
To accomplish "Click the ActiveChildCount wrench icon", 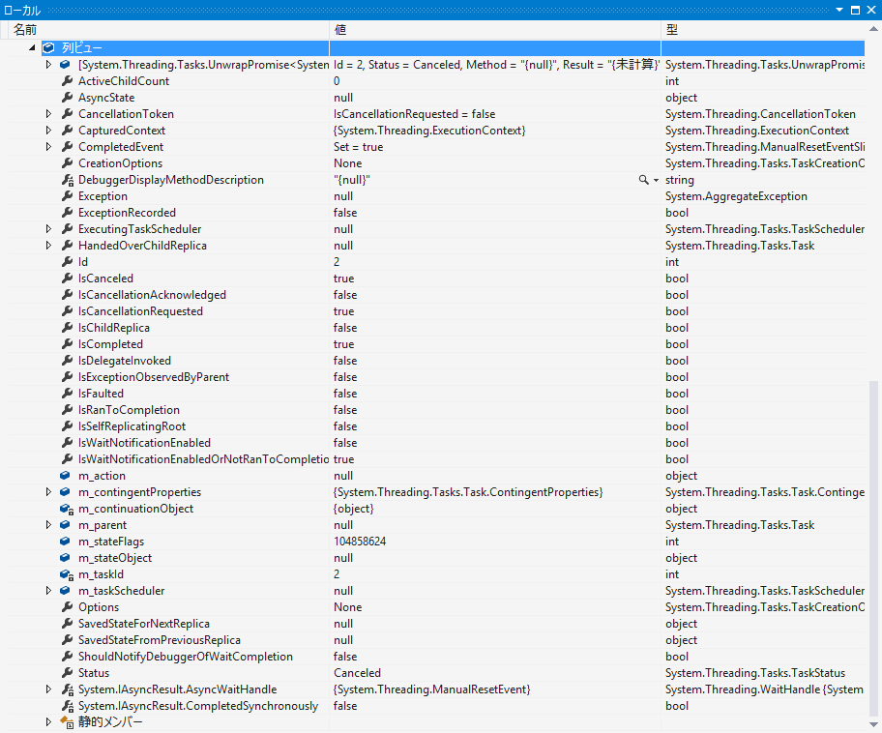I will 67,81.
